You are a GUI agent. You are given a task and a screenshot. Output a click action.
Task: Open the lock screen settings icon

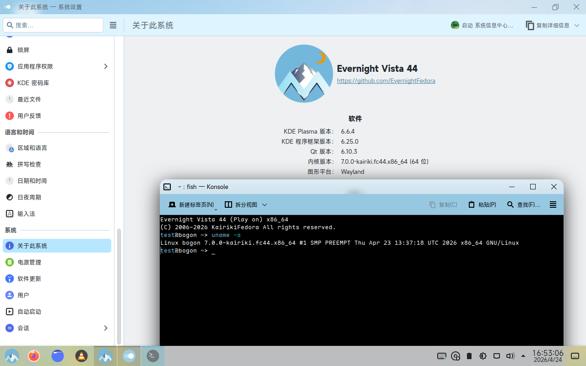point(10,50)
